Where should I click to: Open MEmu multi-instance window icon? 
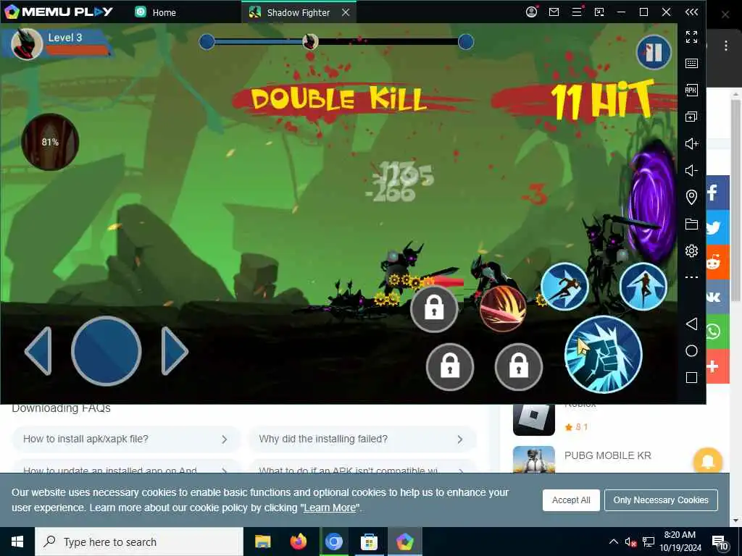tap(691, 117)
